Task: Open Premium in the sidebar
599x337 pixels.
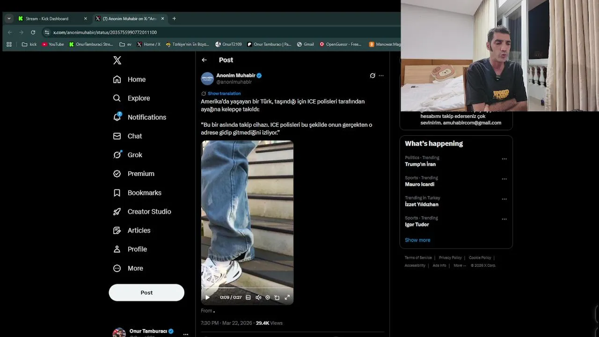Action: pyautogui.click(x=133, y=174)
